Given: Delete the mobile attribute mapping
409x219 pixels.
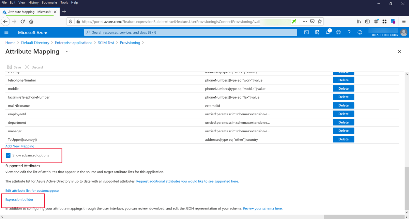Looking at the screenshot, I should tap(343, 88).
